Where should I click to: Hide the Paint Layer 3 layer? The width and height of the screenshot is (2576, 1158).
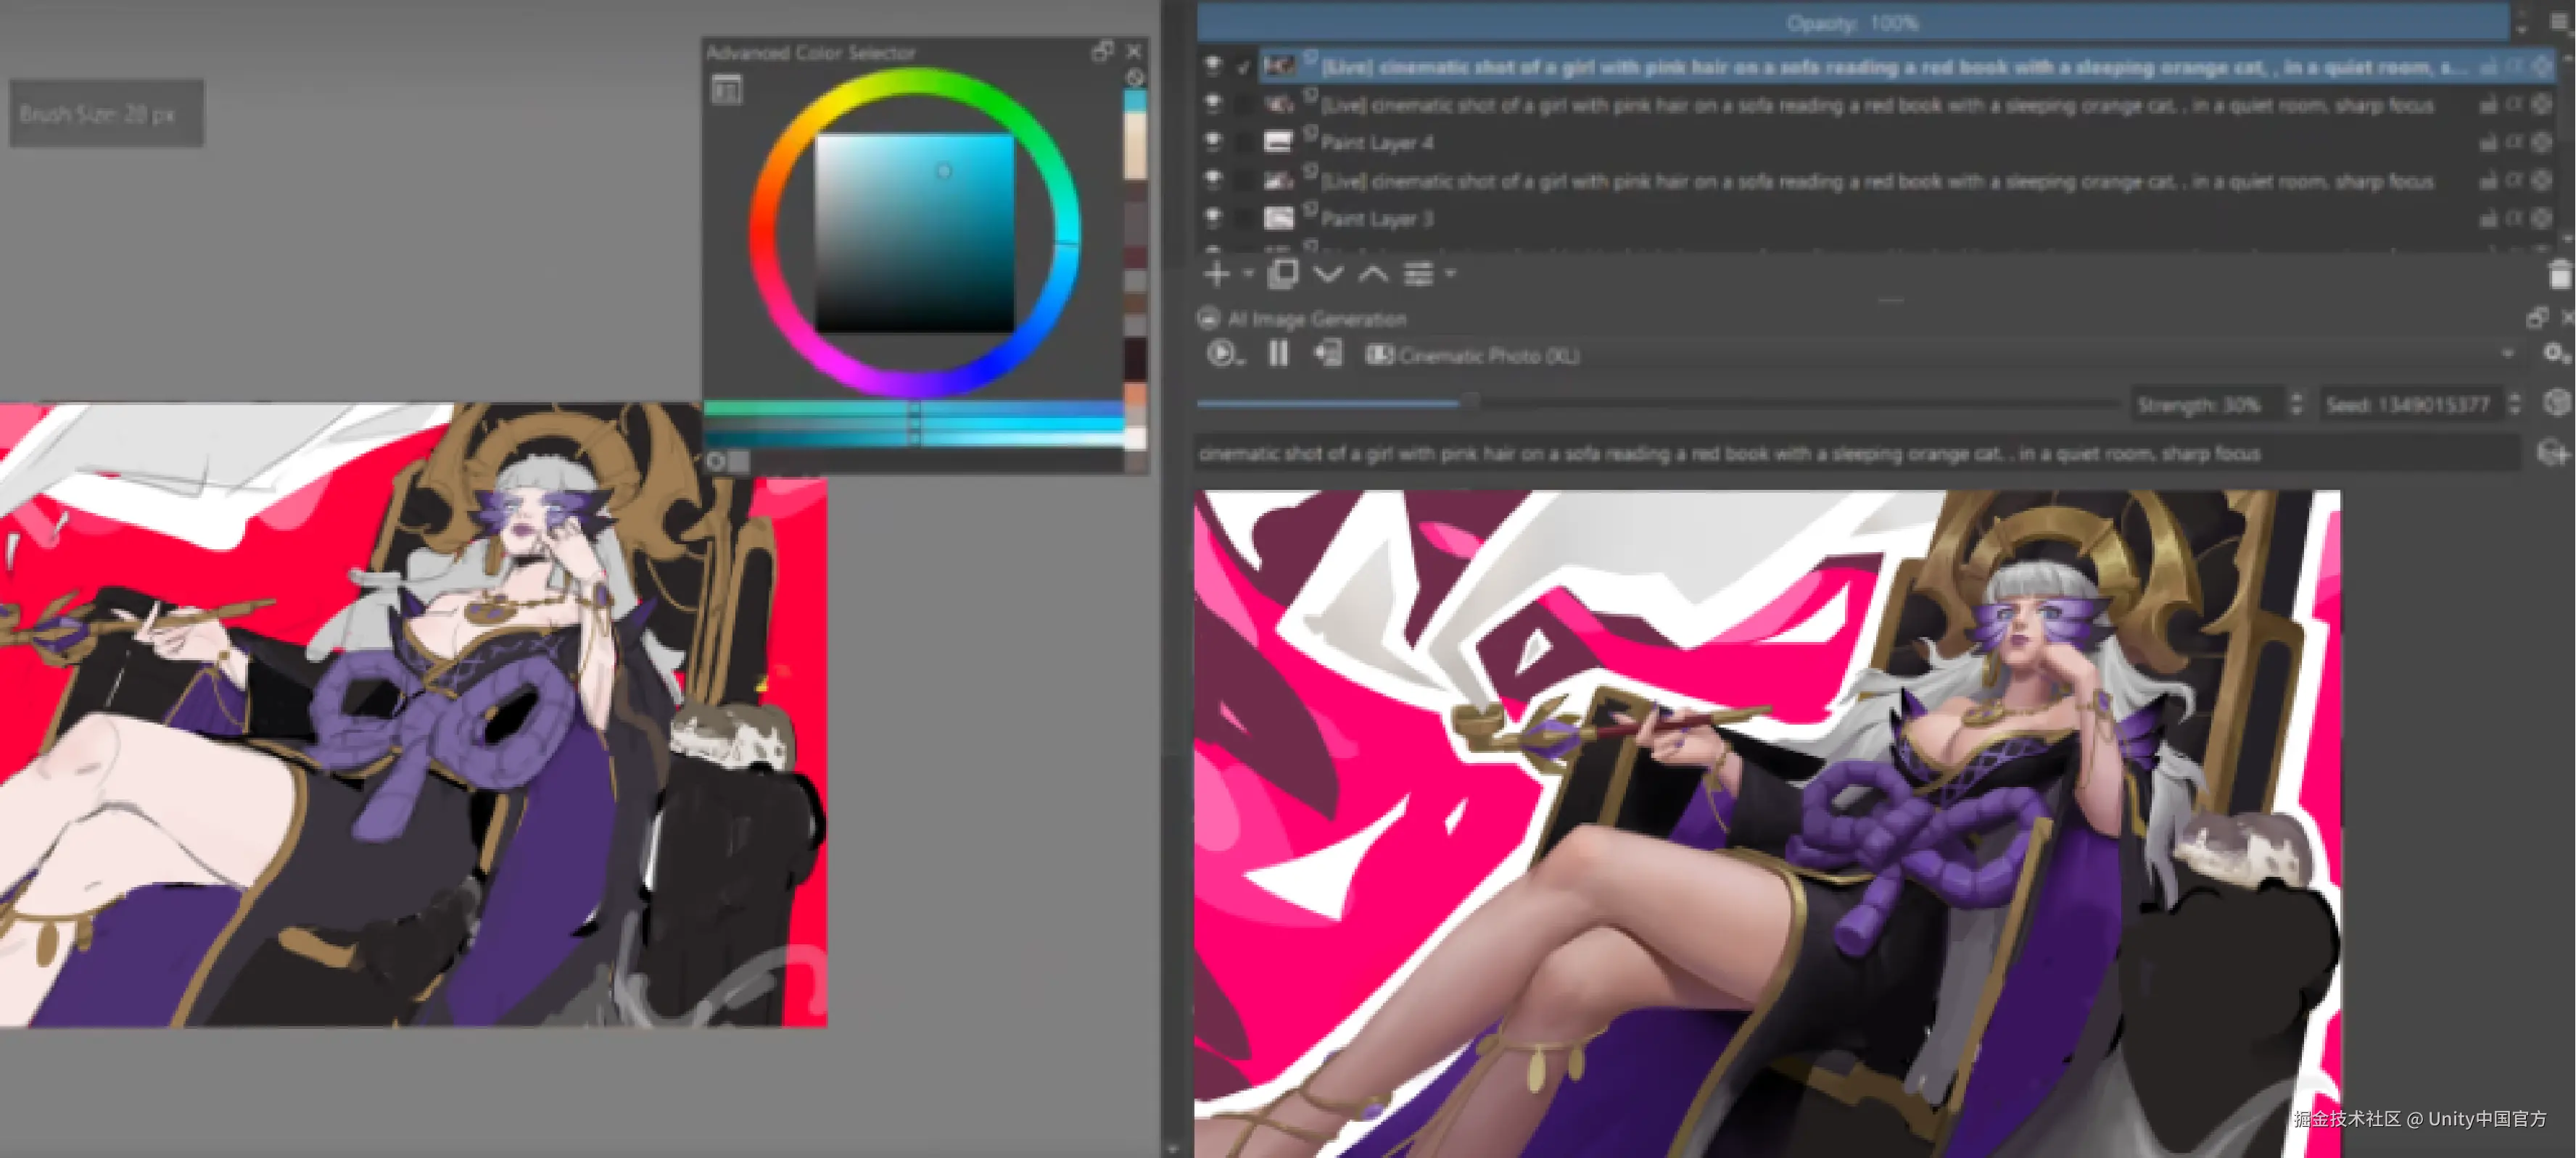click(x=1213, y=218)
